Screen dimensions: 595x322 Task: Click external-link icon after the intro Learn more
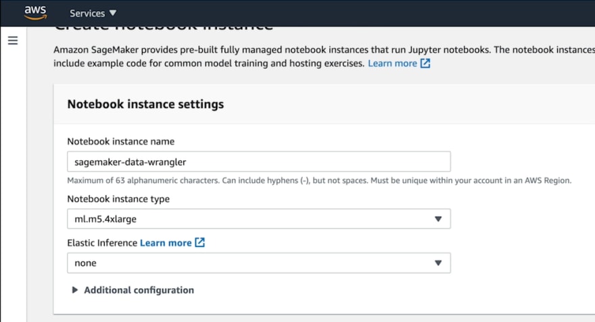[x=425, y=63]
